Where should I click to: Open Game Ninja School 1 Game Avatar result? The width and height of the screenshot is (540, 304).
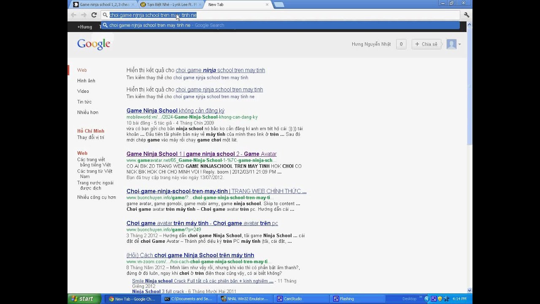click(201, 154)
